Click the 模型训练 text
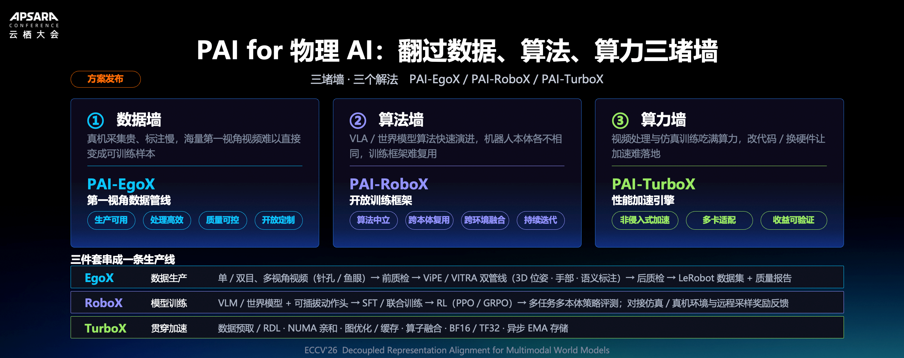The width and height of the screenshot is (904, 358). tap(169, 303)
